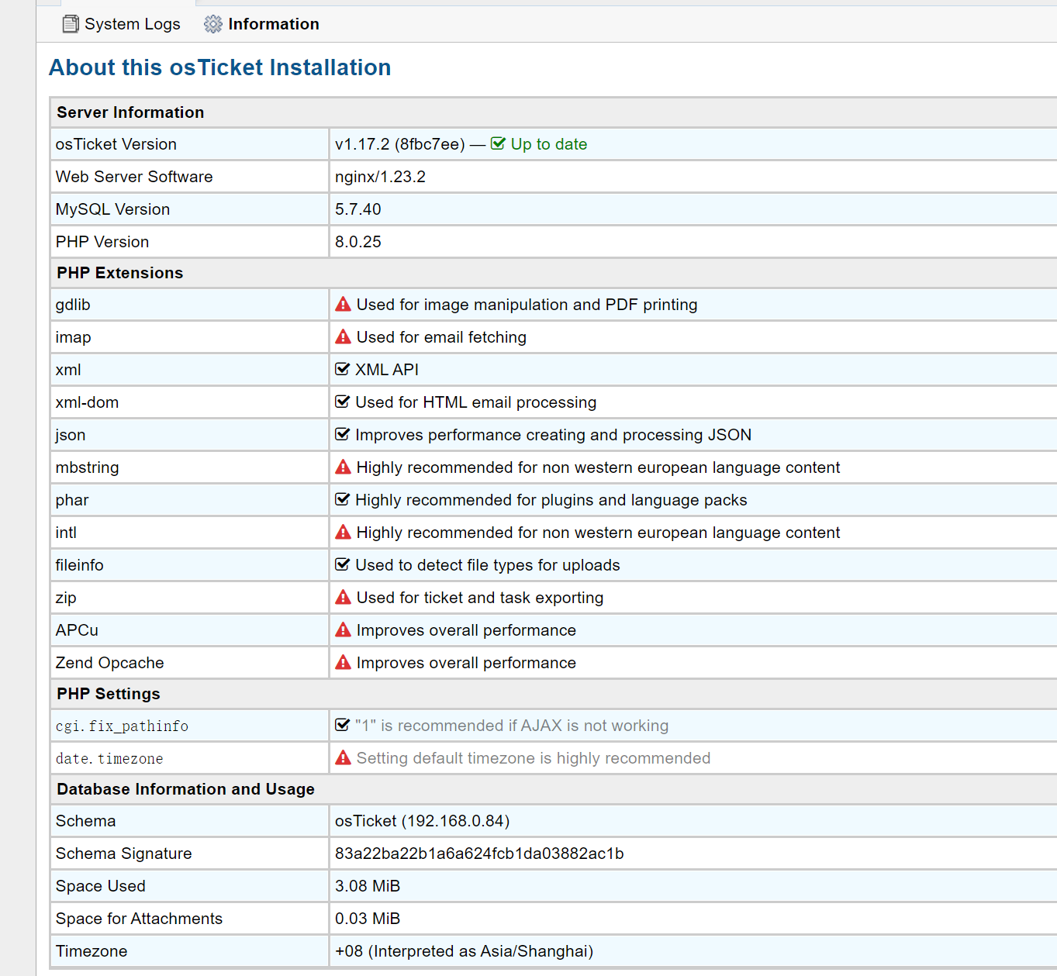
Task: Click the System Logs document icon
Action: pyautogui.click(x=71, y=24)
